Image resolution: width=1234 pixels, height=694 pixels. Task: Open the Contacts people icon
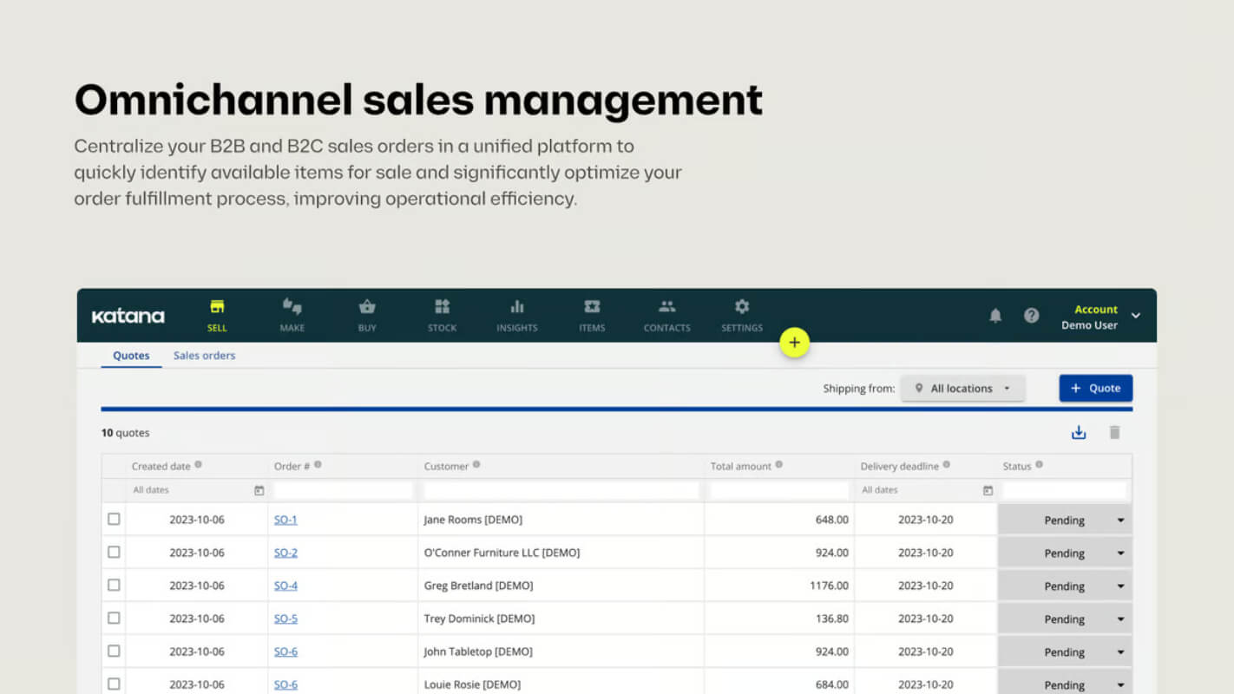pos(666,306)
